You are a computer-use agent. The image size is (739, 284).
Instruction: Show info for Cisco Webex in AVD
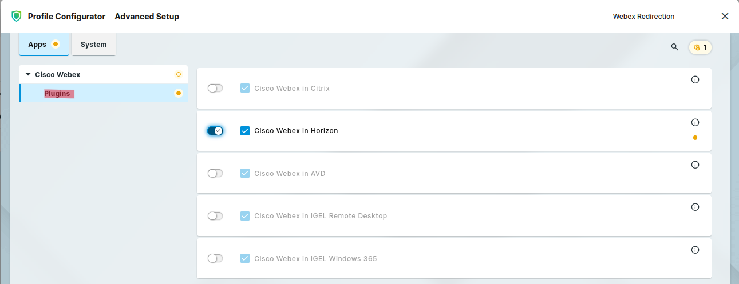(x=695, y=165)
